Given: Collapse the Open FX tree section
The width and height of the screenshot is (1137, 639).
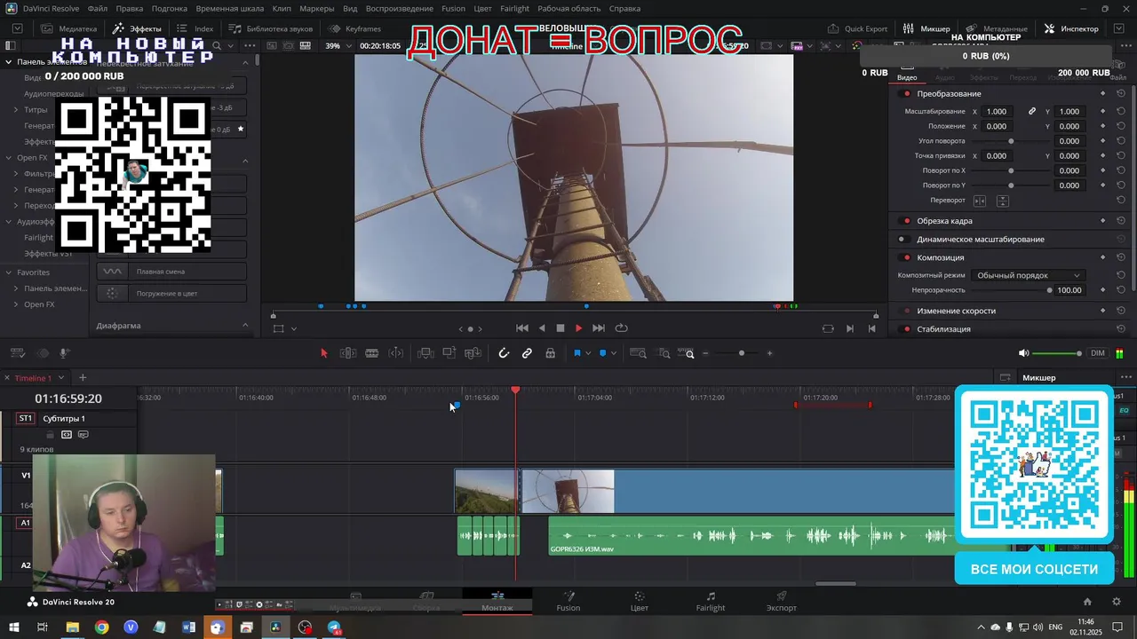Looking at the screenshot, I should (8, 158).
